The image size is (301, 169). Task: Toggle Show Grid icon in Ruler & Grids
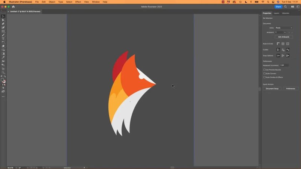point(283,44)
